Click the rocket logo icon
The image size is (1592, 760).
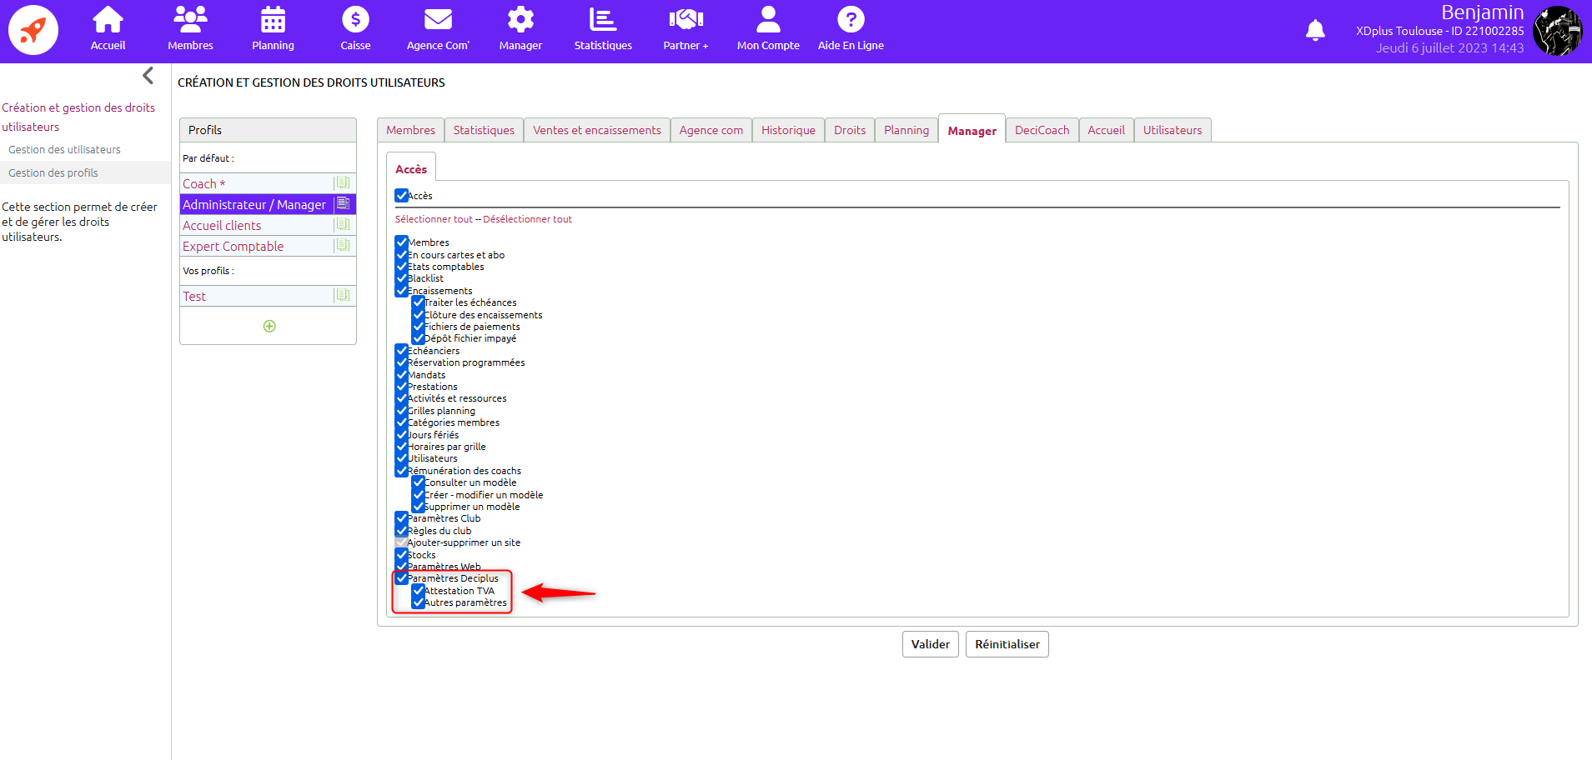[x=33, y=30]
